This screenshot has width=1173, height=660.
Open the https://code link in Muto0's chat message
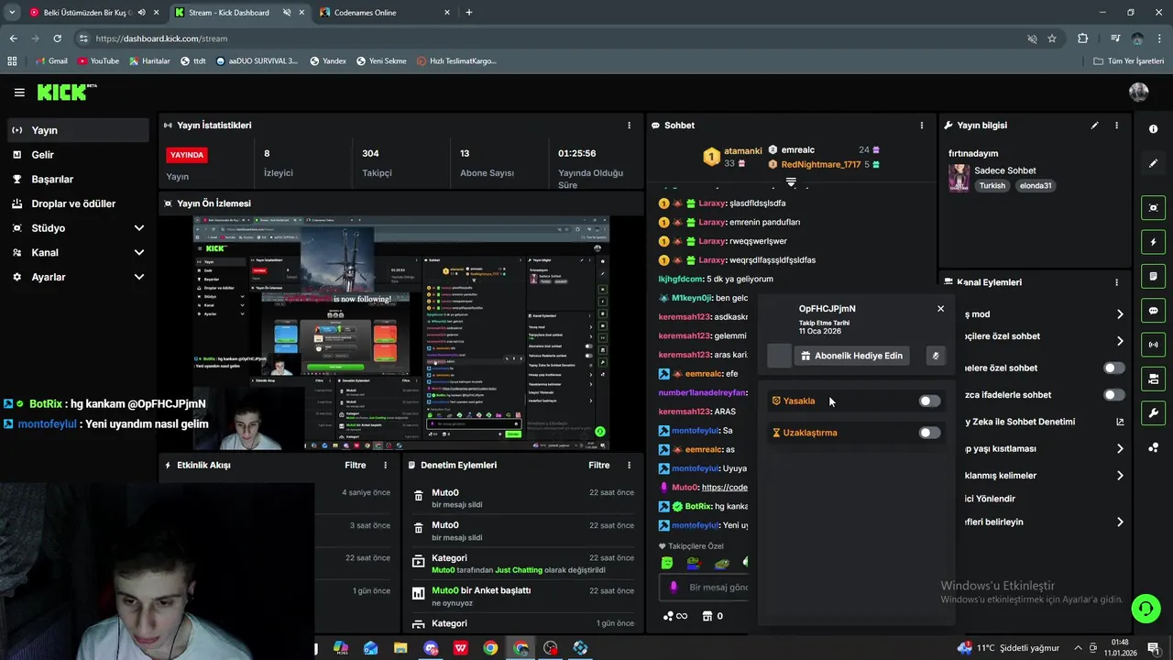pos(724,488)
